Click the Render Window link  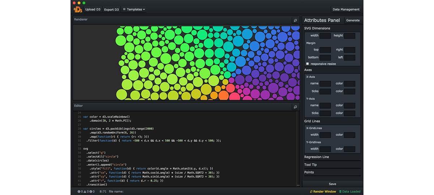(324, 191)
